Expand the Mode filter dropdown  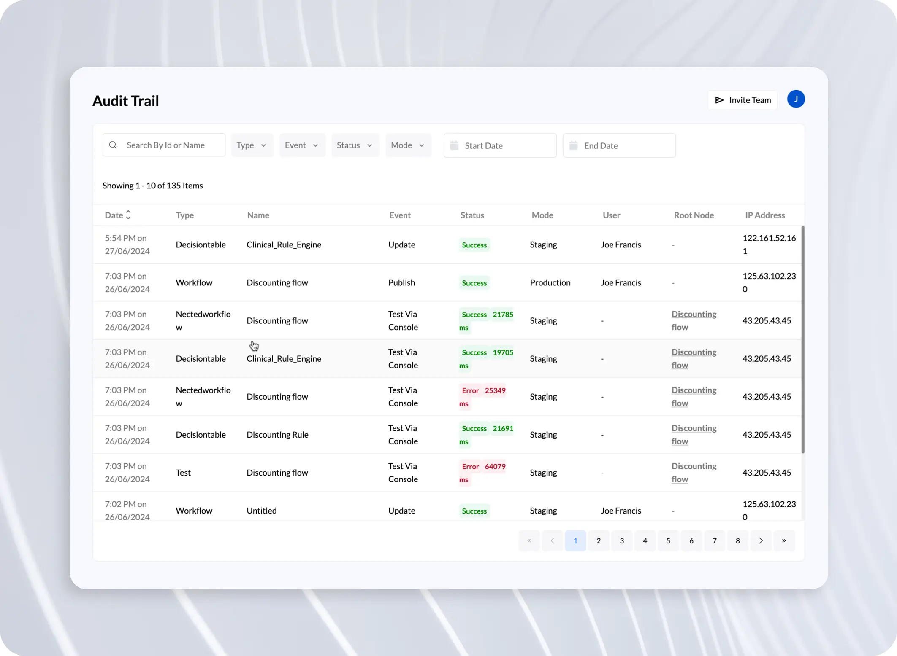click(x=408, y=145)
